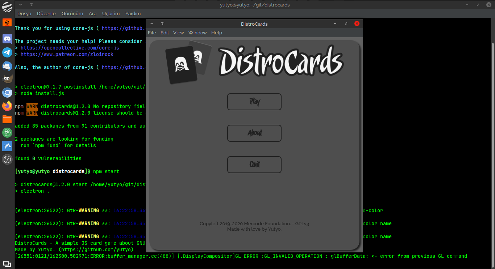Open the terminal window dropdown arrow

coord(21,5)
